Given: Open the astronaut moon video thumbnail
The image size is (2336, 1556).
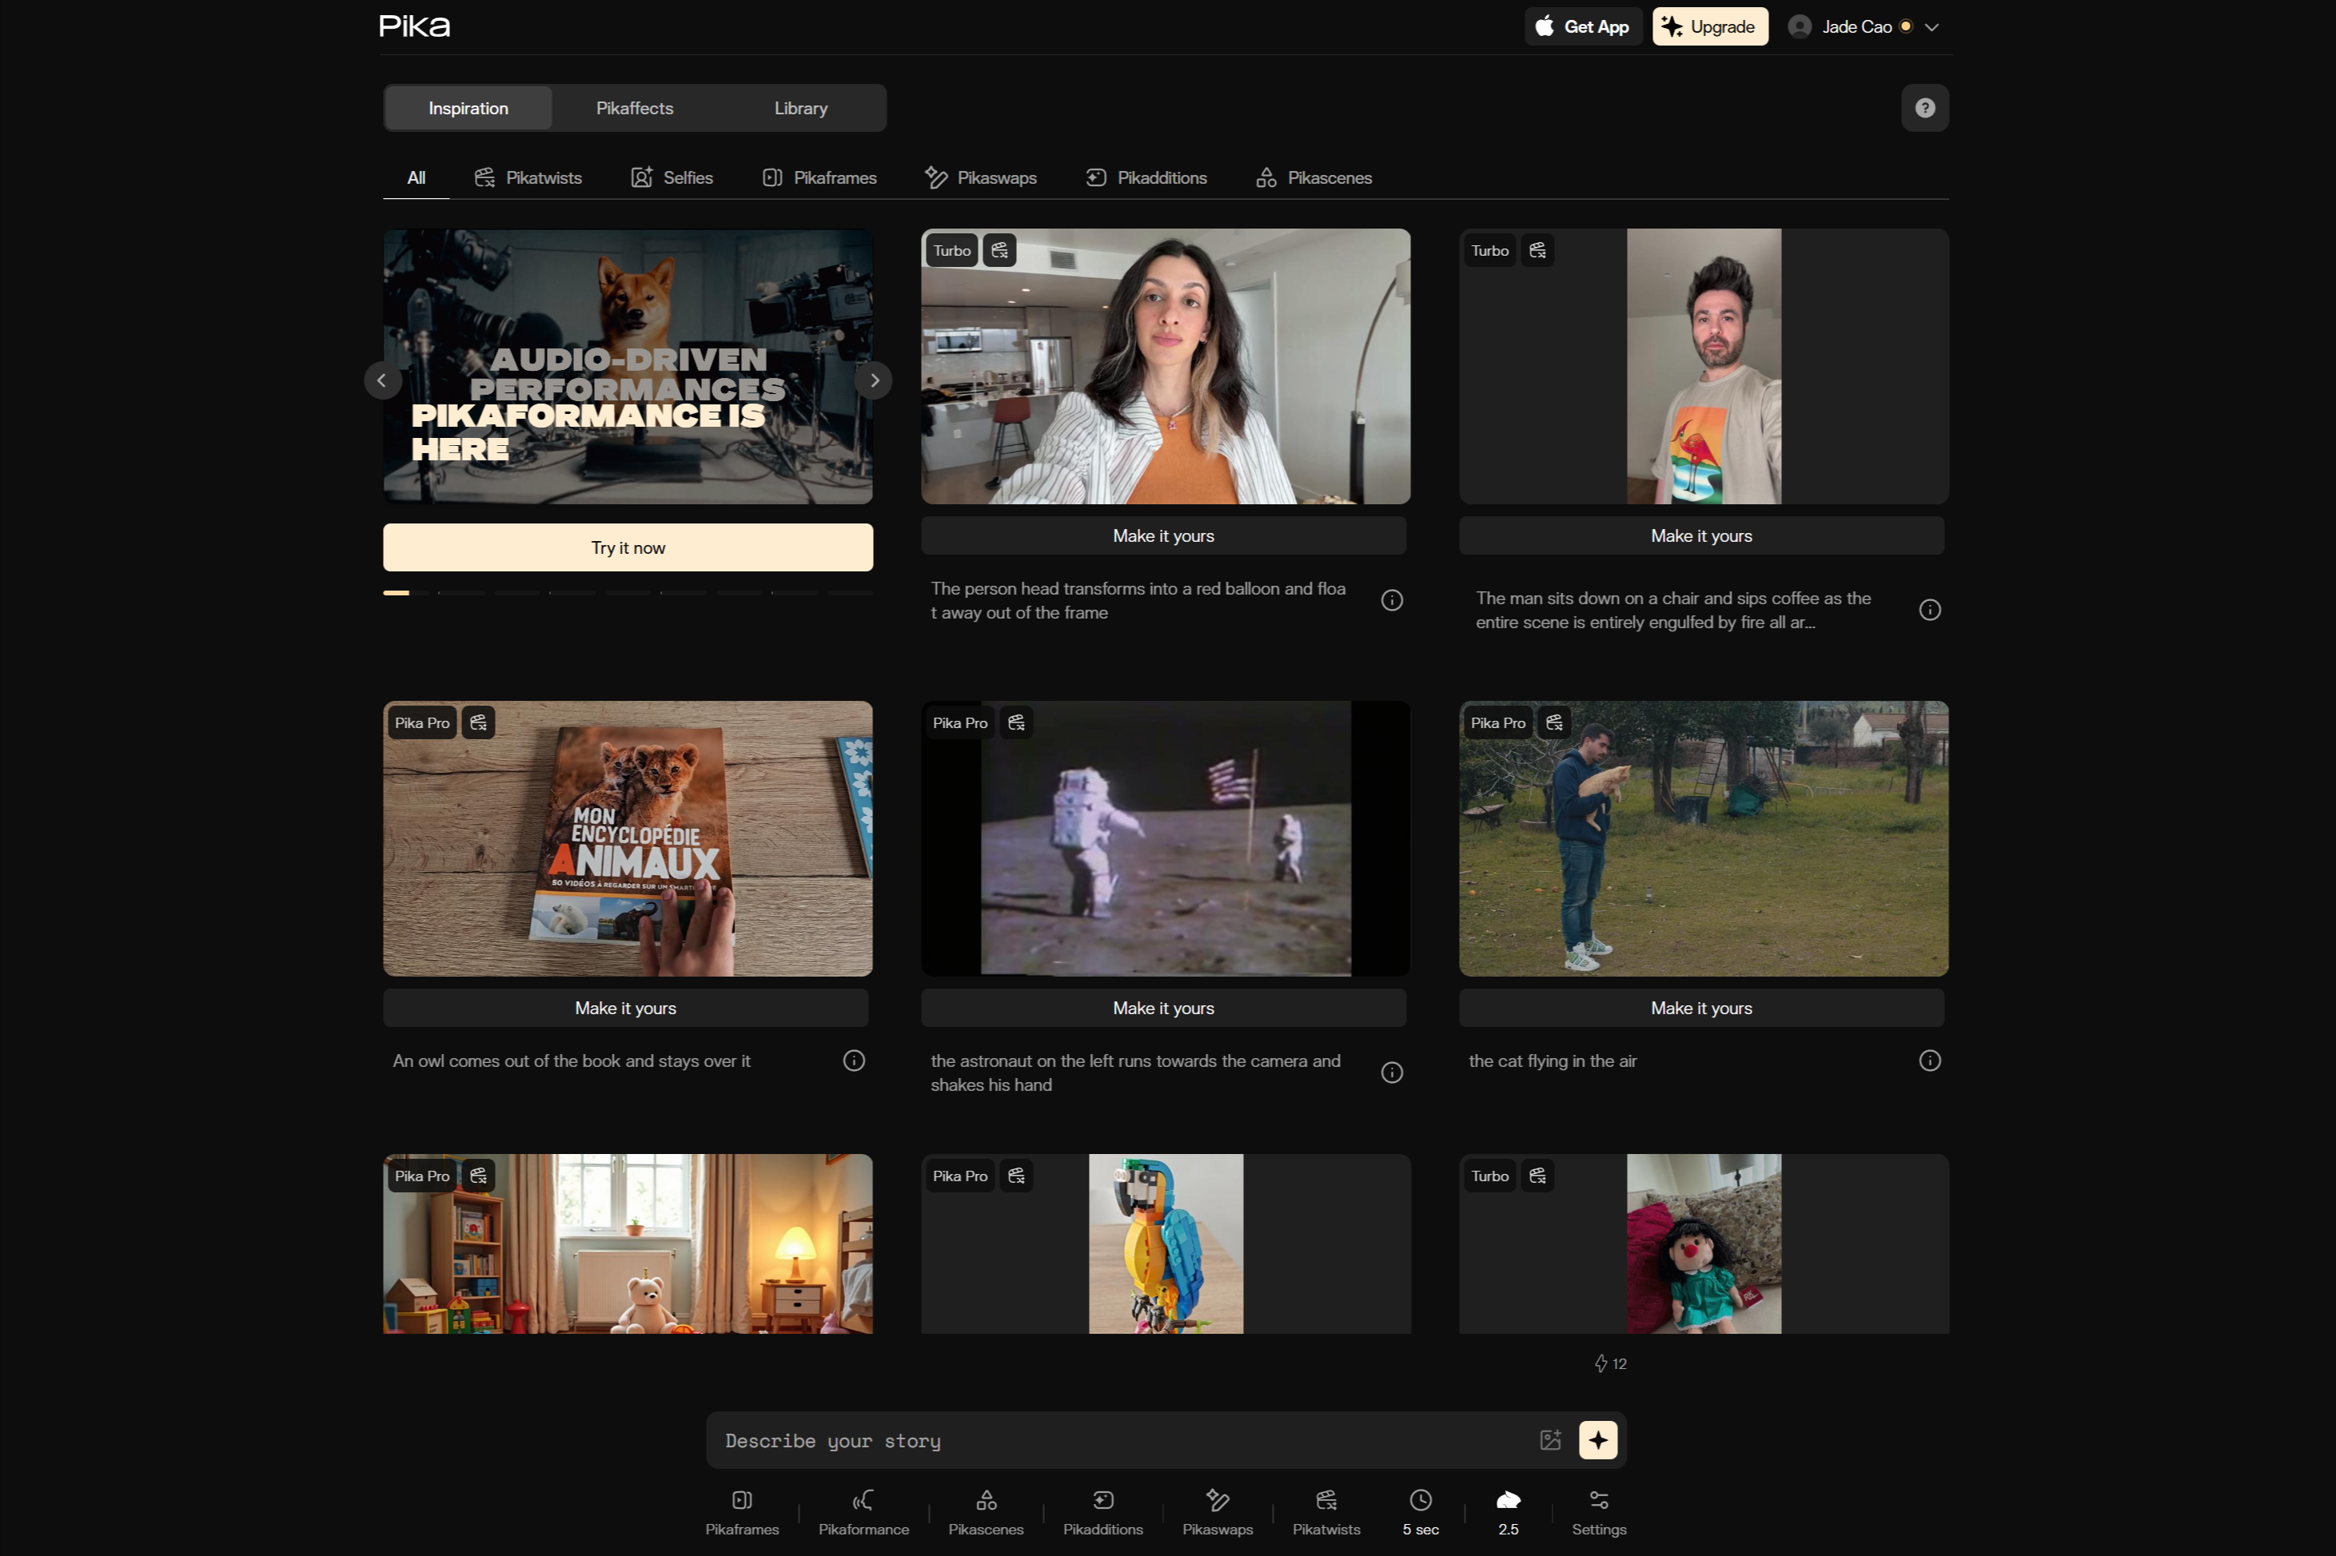Looking at the screenshot, I should (x=1166, y=838).
